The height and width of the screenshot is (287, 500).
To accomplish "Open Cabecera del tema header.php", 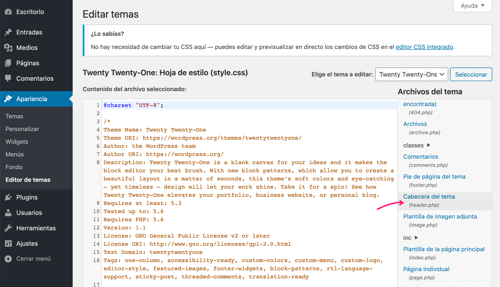I will [429, 196].
